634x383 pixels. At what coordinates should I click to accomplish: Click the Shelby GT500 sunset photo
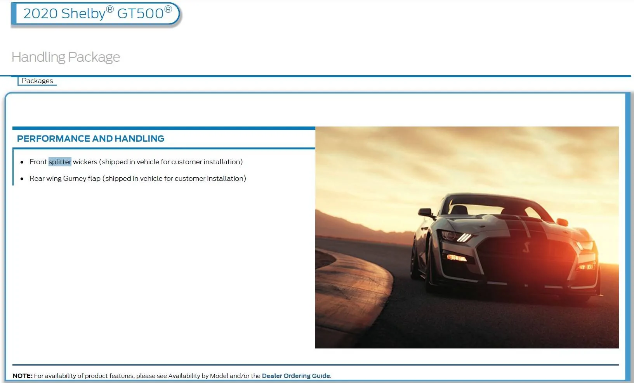click(x=467, y=237)
